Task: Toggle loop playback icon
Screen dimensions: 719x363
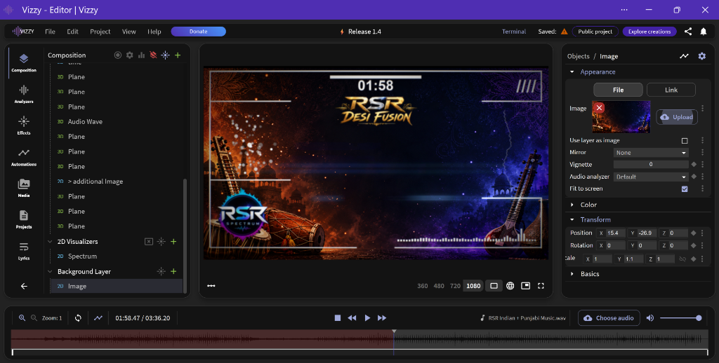Action: [79, 317]
